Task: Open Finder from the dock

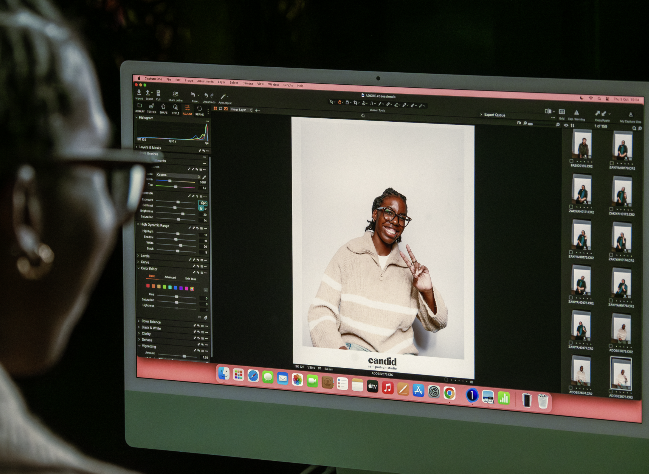Action: pyautogui.click(x=224, y=374)
